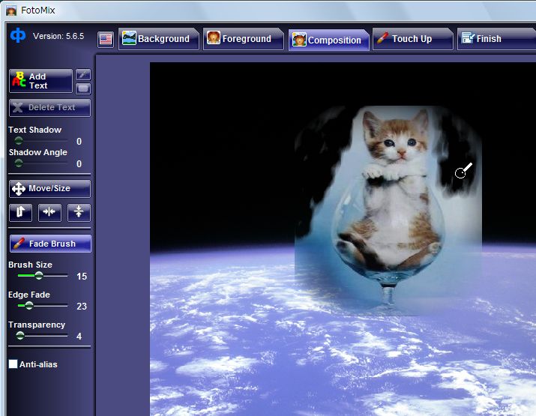Click the Edge Fade value 23
Image resolution: width=536 pixels, height=416 pixels.
click(x=82, y=307)
